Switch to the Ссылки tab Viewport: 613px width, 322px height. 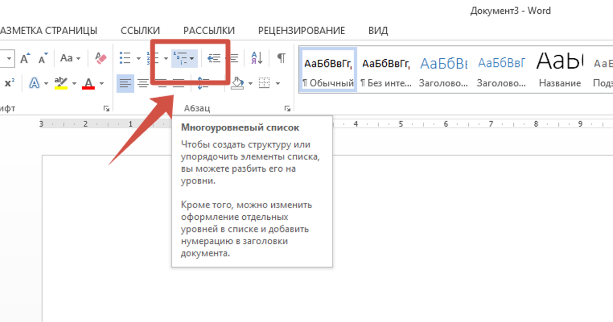(x=140, y=31)
